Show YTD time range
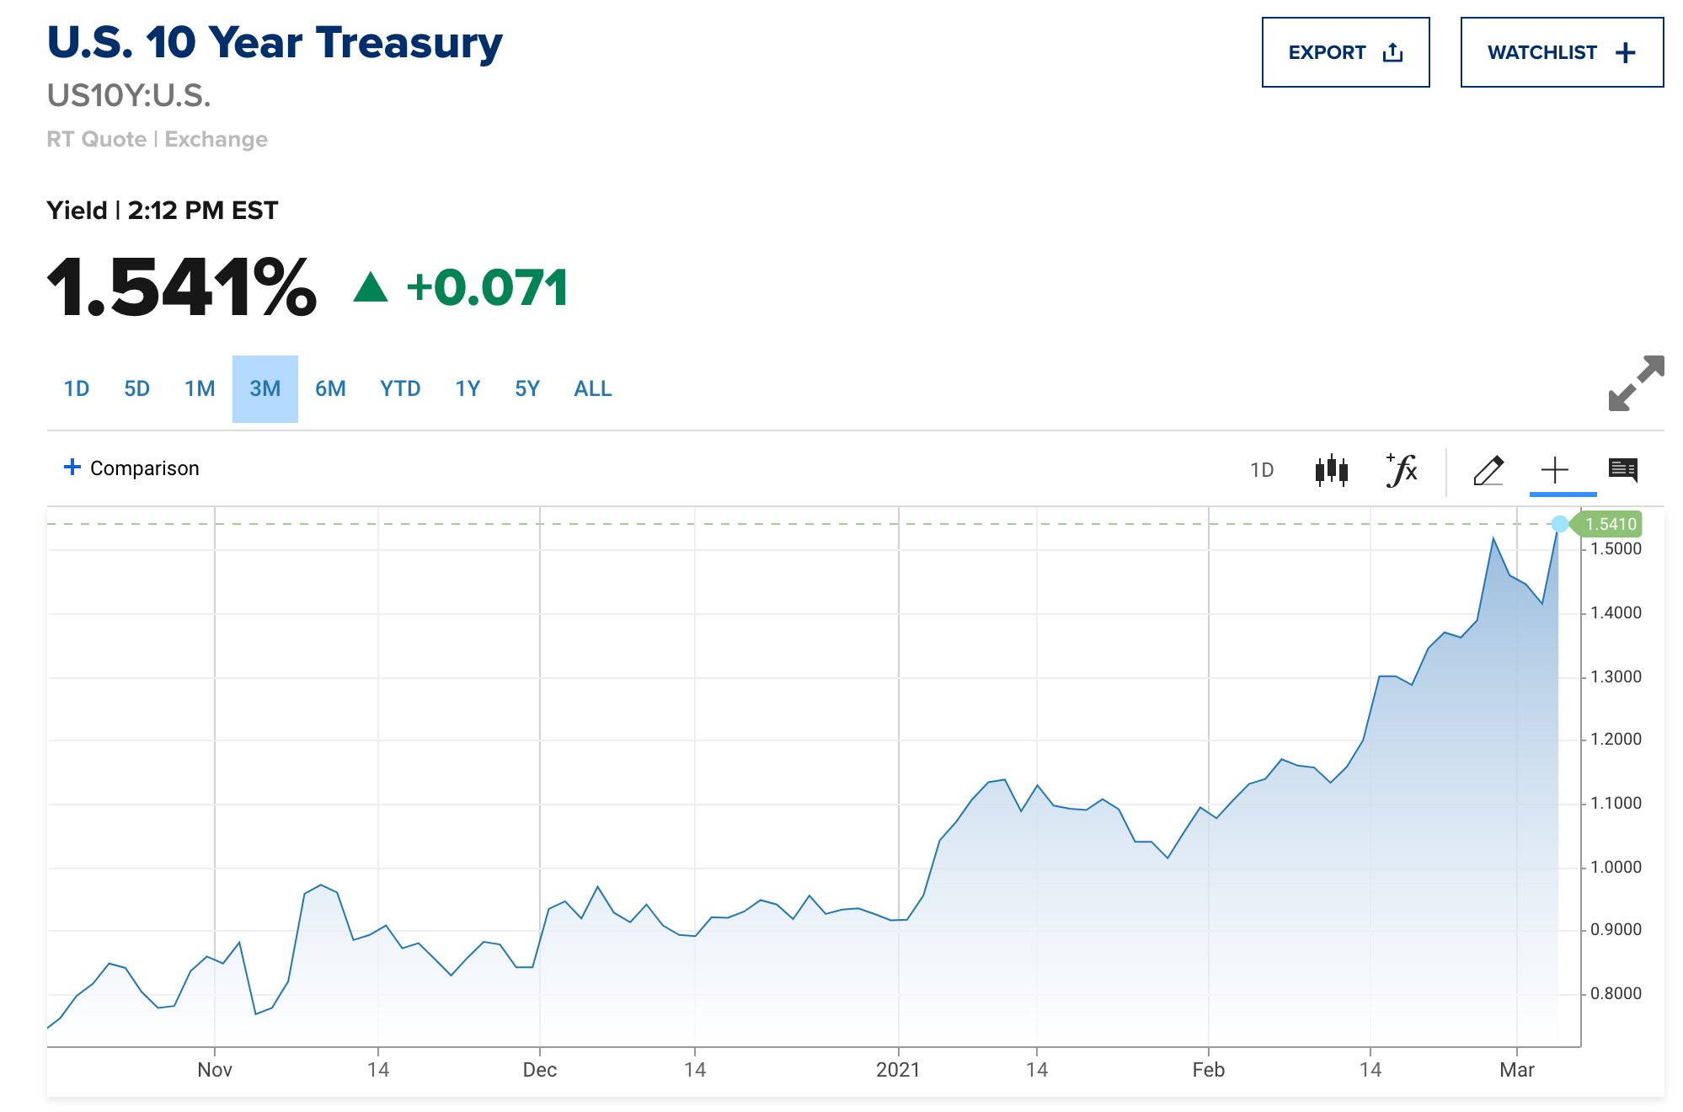Image resolution: width=1683 pixels, height=1112 pixels. [400, 388]
